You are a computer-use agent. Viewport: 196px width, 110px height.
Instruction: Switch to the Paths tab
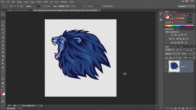[x=181, y=47]
